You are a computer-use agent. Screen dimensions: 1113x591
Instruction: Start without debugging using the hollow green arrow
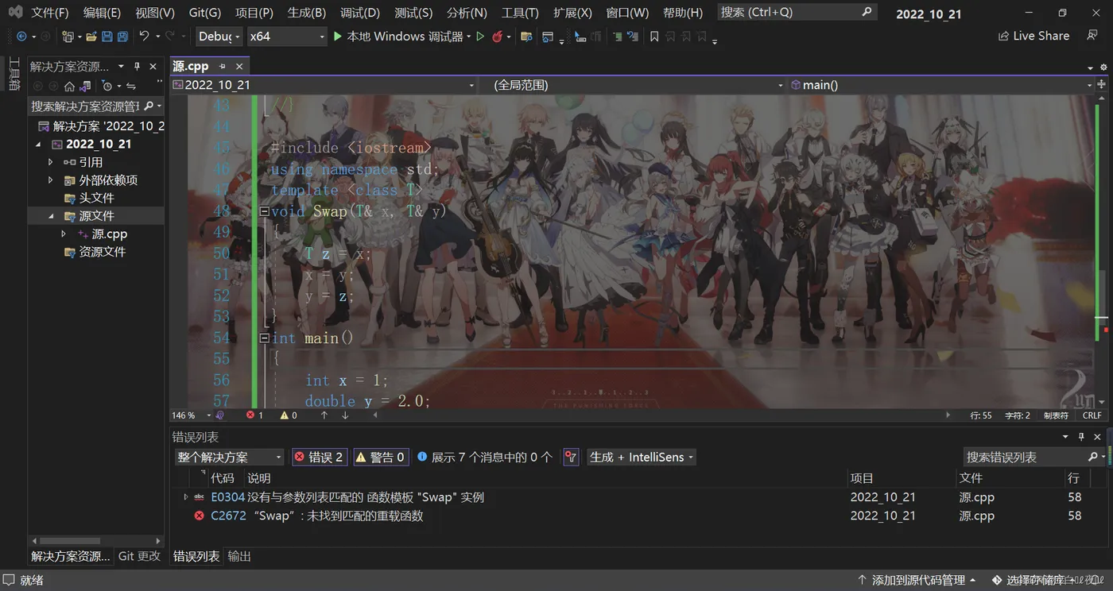pos(480,37)
